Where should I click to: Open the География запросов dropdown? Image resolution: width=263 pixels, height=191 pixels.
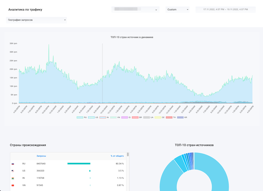(x=36, y=19)
